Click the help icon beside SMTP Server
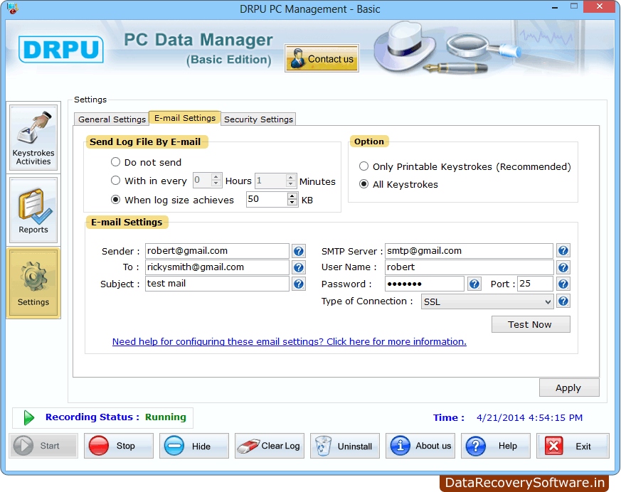 click(563, 250)
